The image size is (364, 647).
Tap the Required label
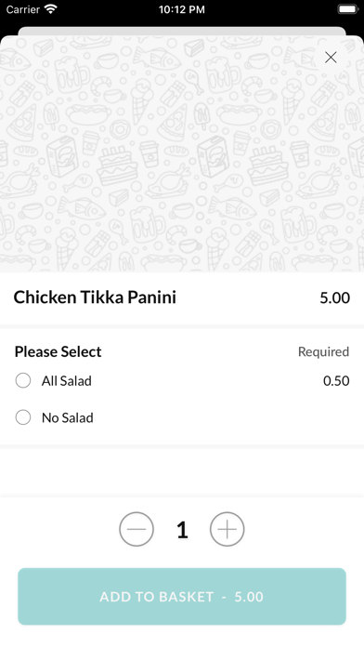click(x=323, y=351)
